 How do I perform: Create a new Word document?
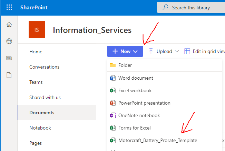point(165,78)
